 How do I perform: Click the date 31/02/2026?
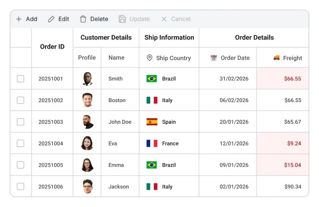point(234,78)
